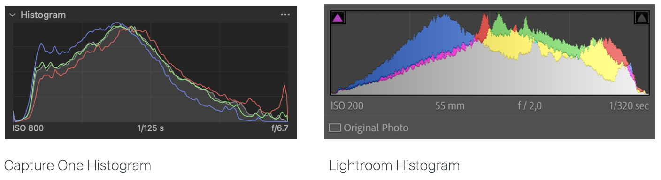Screen dimensions: 661x180
Task: Click the 55 mm focal length label
Action: pos(450,106)
